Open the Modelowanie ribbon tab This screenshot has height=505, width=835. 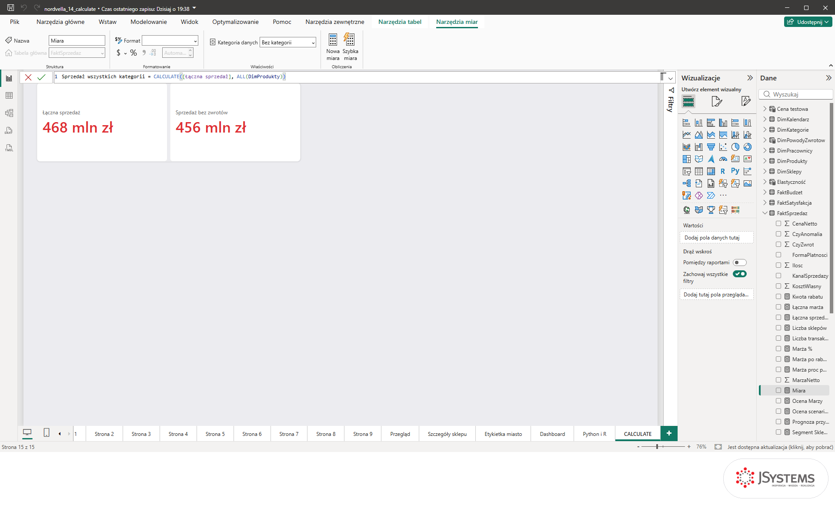point(149,22)
